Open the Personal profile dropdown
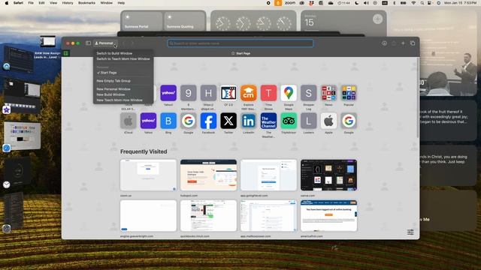 point(105,43)
